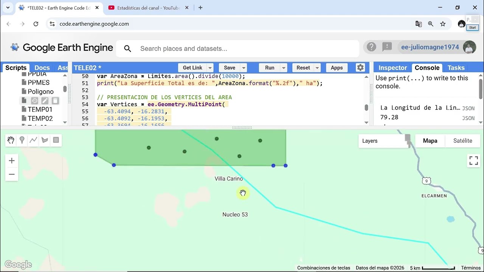484x272 pixels.
Task: Select the hand pan tool on map
Action: pos(11,140)
